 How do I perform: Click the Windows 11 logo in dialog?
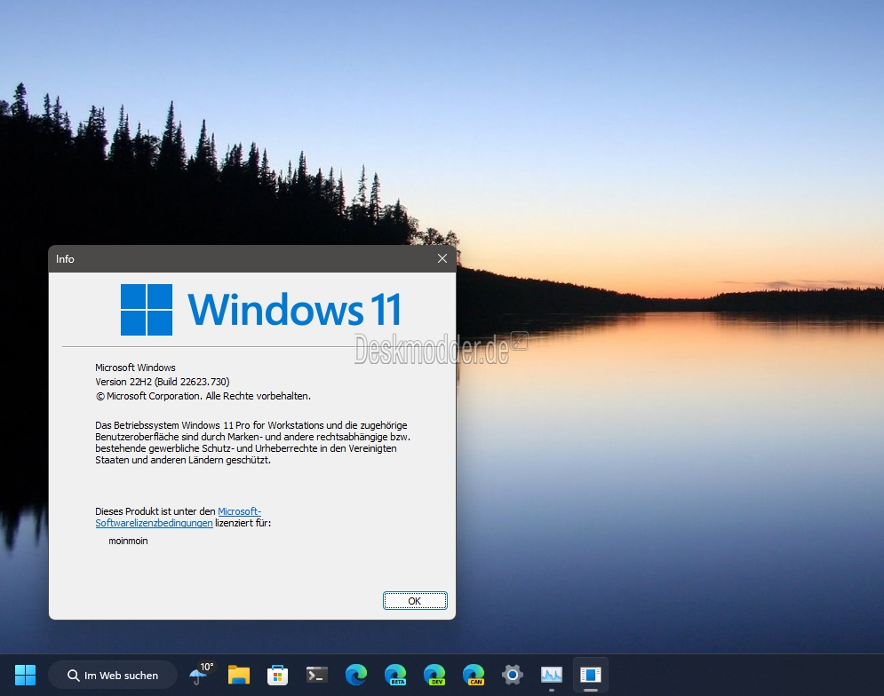[x=260, y=310]
